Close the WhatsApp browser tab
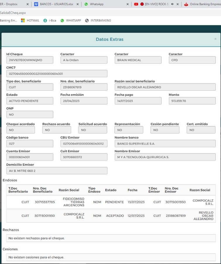 [x=127, y=4]
